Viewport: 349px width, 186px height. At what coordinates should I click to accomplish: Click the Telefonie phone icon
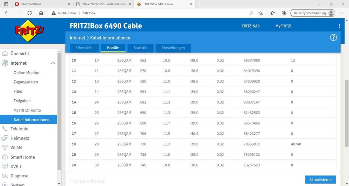click(5, 129)
